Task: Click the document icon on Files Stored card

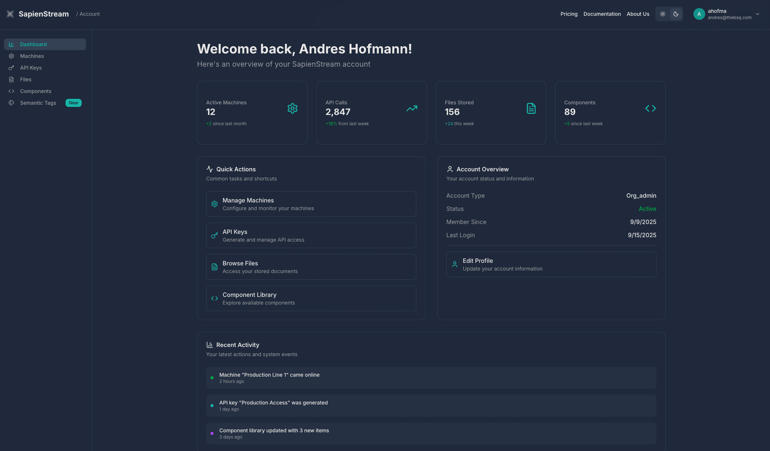Action: pyautogui.click(x=531, y=109)
